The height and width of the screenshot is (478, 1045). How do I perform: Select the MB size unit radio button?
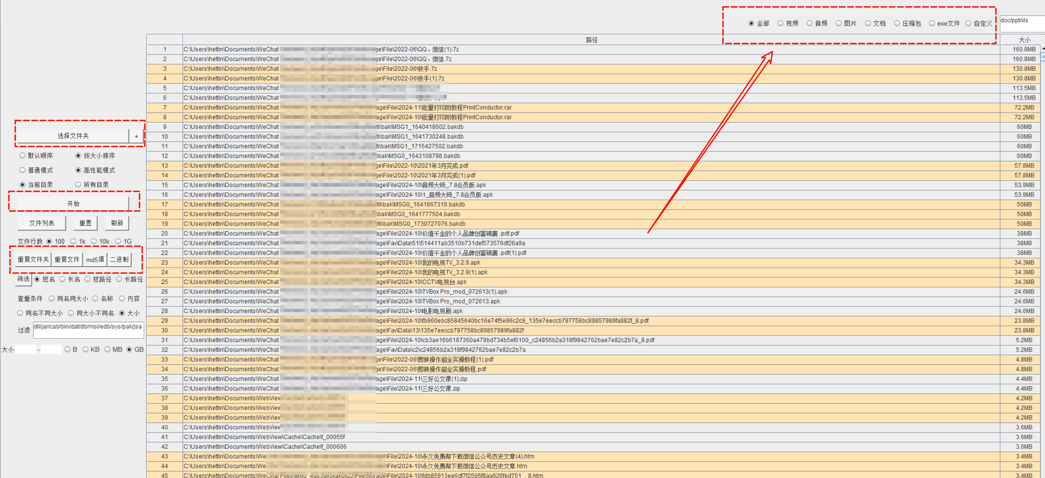108,349
